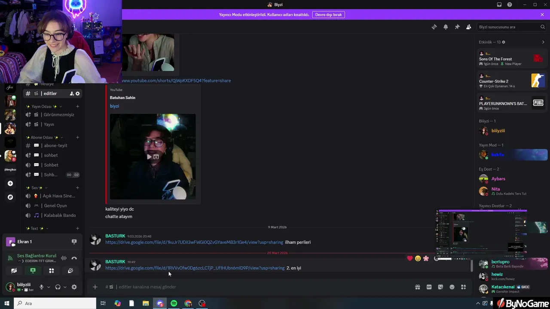Play the embedded YouTube video

coord(149,157)
